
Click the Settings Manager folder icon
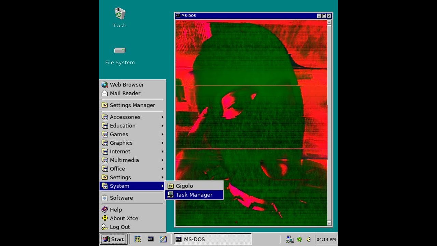click(x=105, y=105)
